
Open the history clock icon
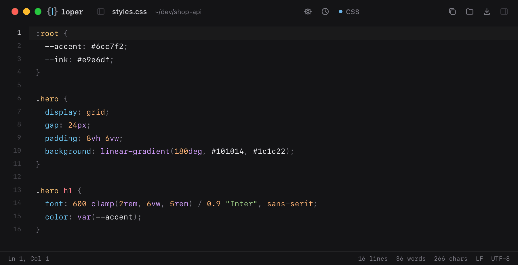pos(325,12)
